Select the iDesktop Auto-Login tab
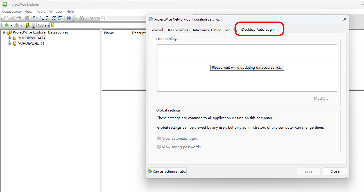 (258, 30)
